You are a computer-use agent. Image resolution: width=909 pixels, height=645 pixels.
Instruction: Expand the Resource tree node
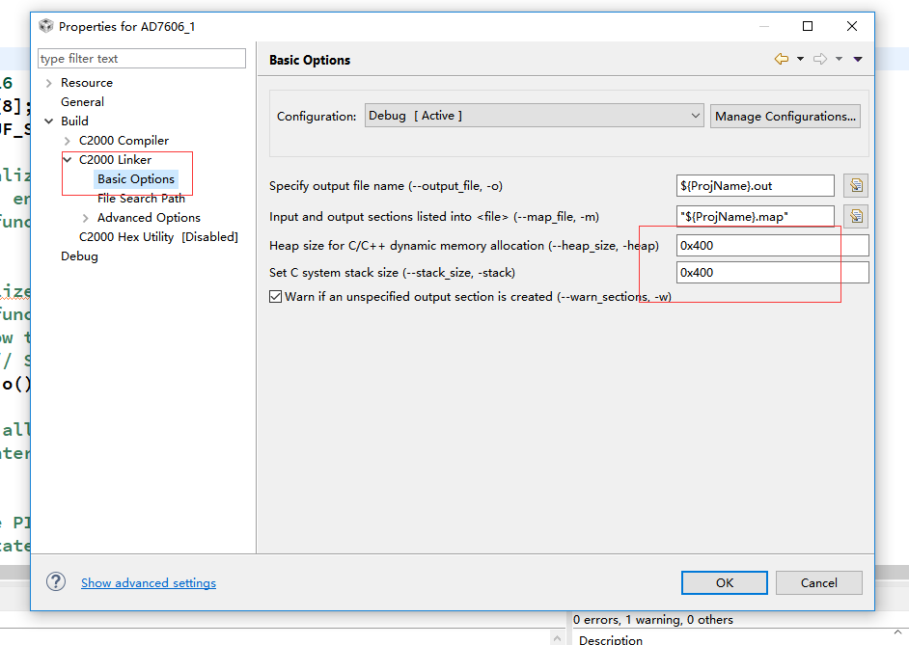[48, 83]
